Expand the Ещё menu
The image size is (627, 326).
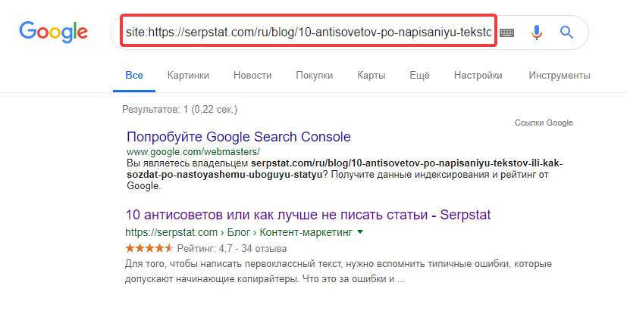click(x=419, y=76)
